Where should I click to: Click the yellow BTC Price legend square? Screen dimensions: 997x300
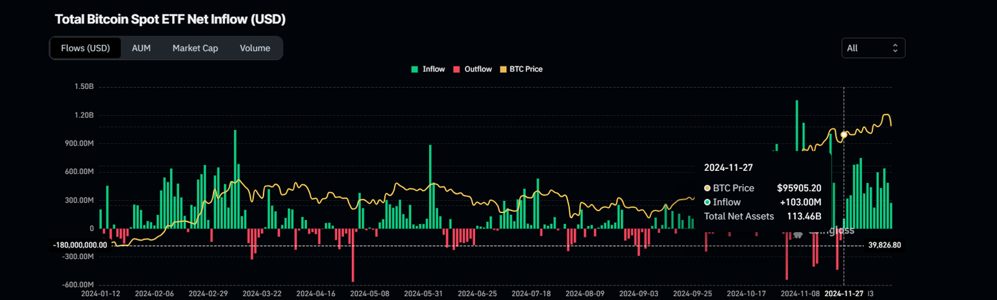pos(502,69)
